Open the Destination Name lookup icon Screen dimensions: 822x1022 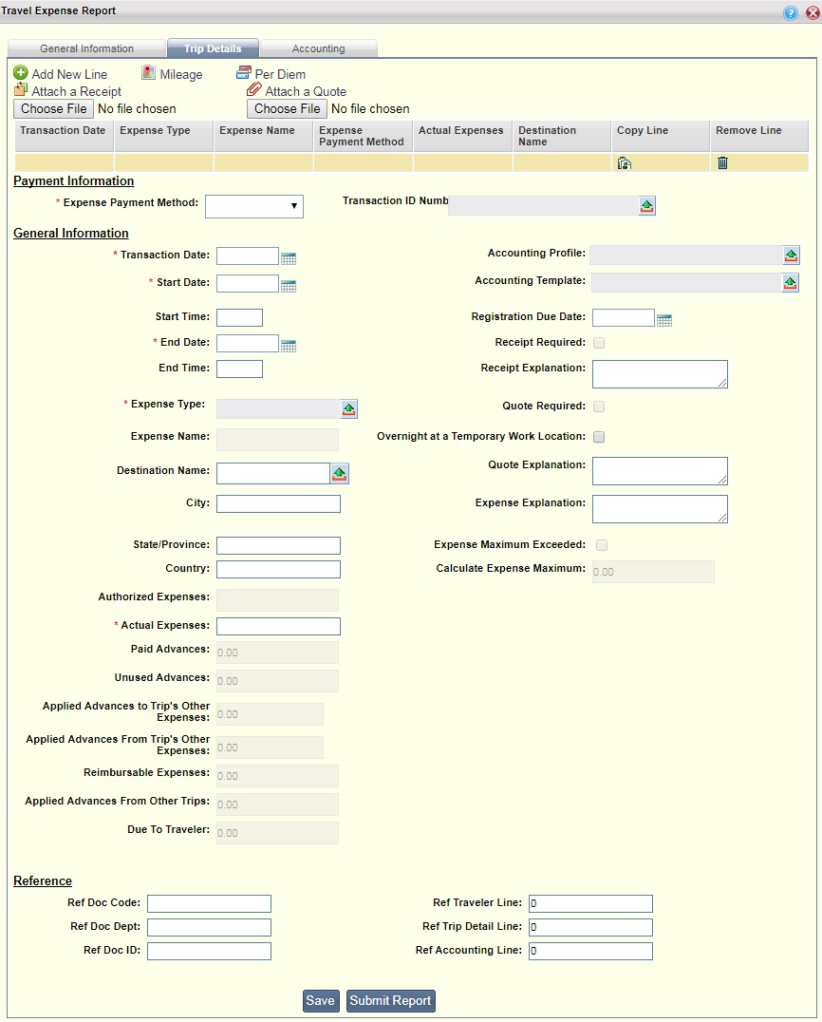(x=340, y=473)
